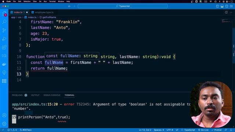This screenshot has height=132, width=235.
Task: Open the Terminal menu in menu bar
Action: [x=52, y=1]
